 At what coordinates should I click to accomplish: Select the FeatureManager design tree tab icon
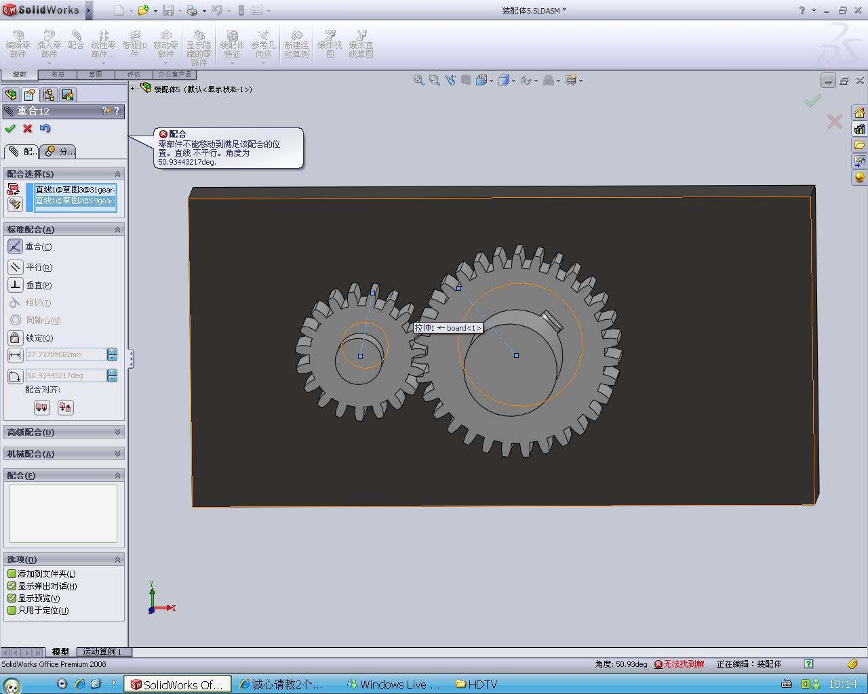pyautogui.click(x=11, y=95)
